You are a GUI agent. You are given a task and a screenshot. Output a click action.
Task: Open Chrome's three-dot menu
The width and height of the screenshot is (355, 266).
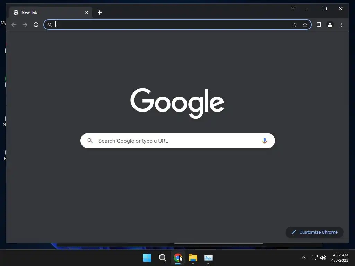(x=341, y=25)
